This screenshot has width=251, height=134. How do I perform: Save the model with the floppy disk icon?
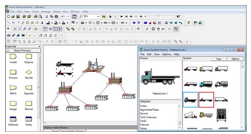point(18,16)
